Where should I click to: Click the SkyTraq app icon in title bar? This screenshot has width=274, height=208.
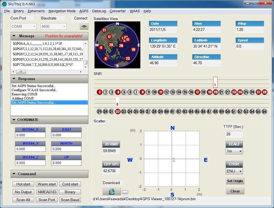4,4
